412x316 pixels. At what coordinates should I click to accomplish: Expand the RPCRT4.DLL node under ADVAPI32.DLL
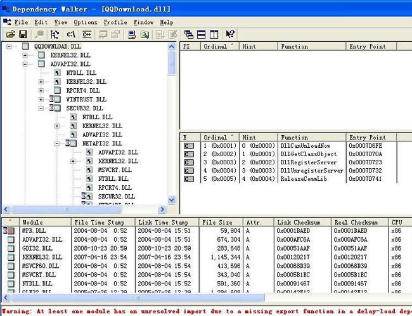[41, 91]
